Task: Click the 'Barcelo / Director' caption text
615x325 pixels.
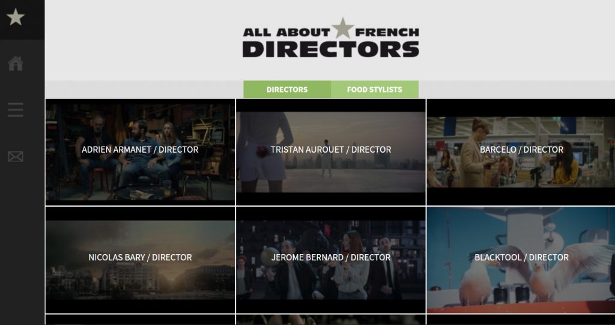Action: coord(521,150)
